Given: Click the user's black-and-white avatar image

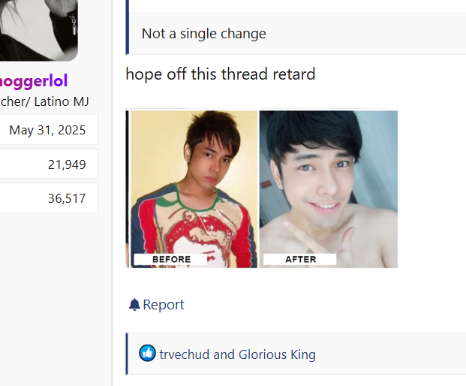Looking at the screenshot, I should click(x=38, y=30).
